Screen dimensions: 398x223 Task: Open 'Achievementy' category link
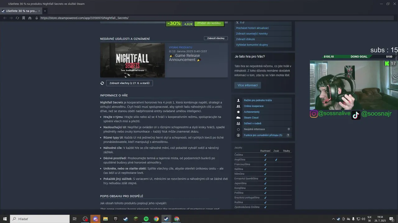click(252, 112)
